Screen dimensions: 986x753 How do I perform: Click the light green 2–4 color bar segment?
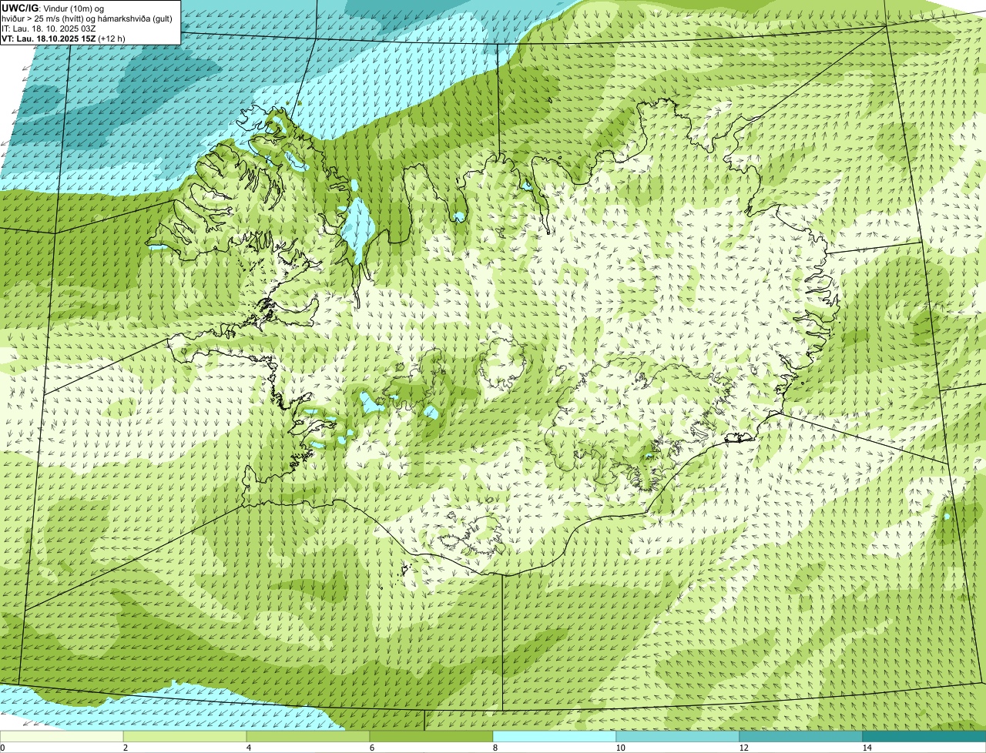[x=185, y=736]
